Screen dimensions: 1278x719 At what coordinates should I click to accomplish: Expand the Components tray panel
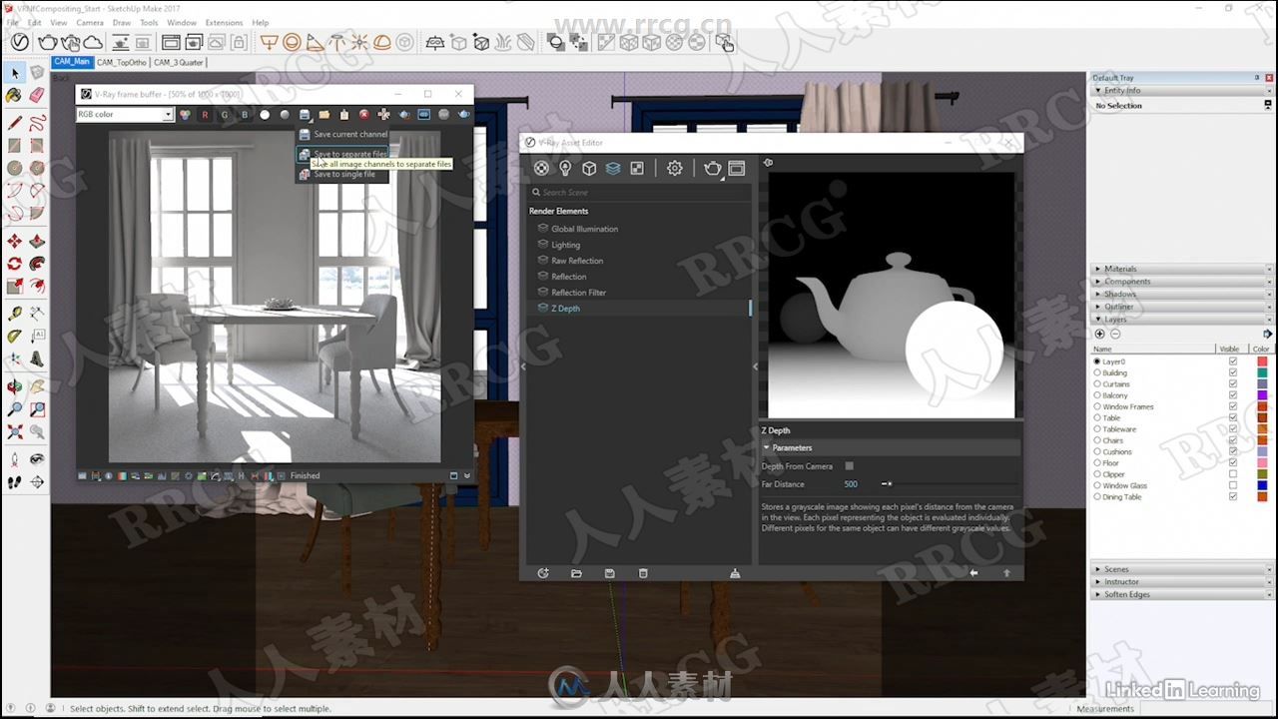[x=1181, y=282]
